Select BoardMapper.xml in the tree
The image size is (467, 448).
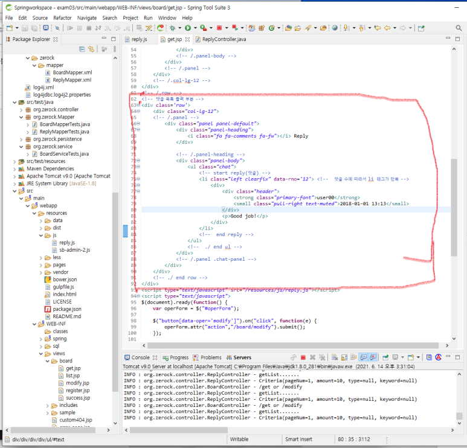[x=72, y=72]
